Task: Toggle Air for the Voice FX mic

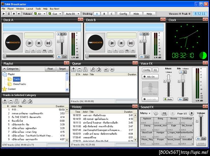Action: point(180,99)
